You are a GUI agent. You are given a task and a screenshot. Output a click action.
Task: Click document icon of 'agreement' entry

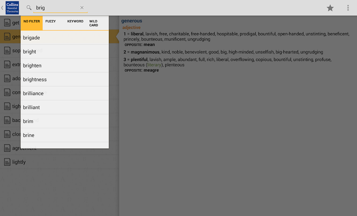click(x=7, y=148)
